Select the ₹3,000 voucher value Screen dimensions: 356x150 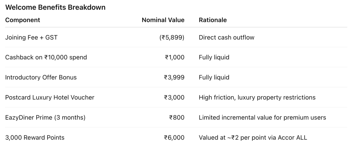pyautogui.click(x=174, y=97)
